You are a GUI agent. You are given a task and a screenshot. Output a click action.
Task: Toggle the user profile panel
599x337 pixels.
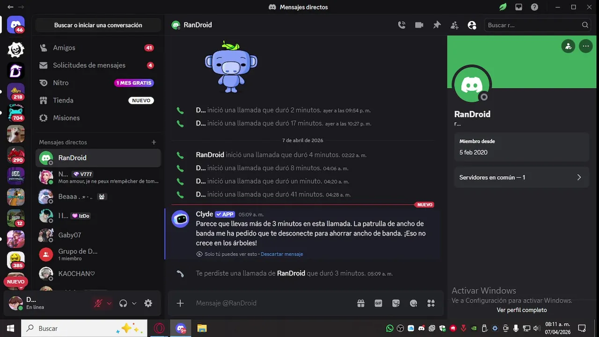472,25
